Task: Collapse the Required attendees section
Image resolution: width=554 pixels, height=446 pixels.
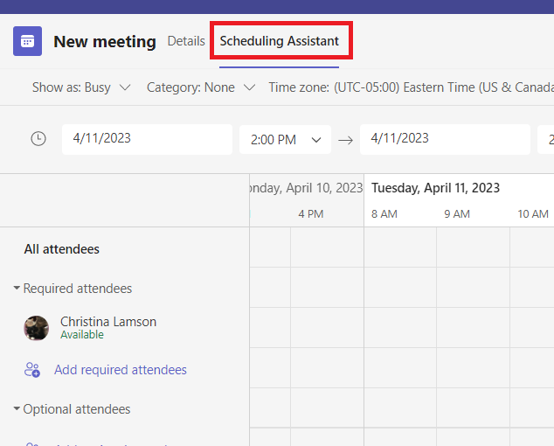Action: pos(17,289)
